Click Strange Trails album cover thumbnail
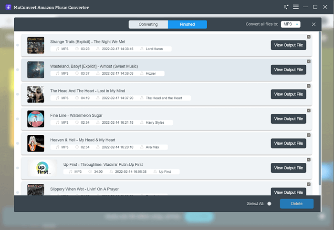Image resolution: width=334 pixels, height=230 pixels. click(x=36, y=45)
